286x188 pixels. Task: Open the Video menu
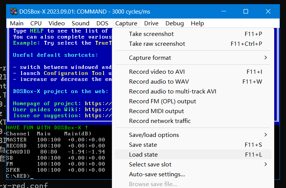pos(57,23)
